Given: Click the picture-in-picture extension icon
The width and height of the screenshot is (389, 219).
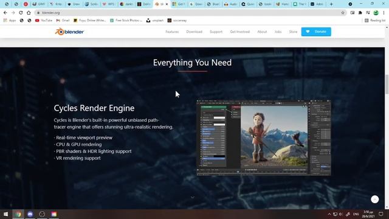Looking at the screenshot, I should [353, 13].
